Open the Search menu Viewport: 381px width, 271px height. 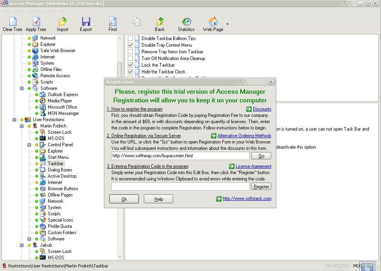pos(34,11)
